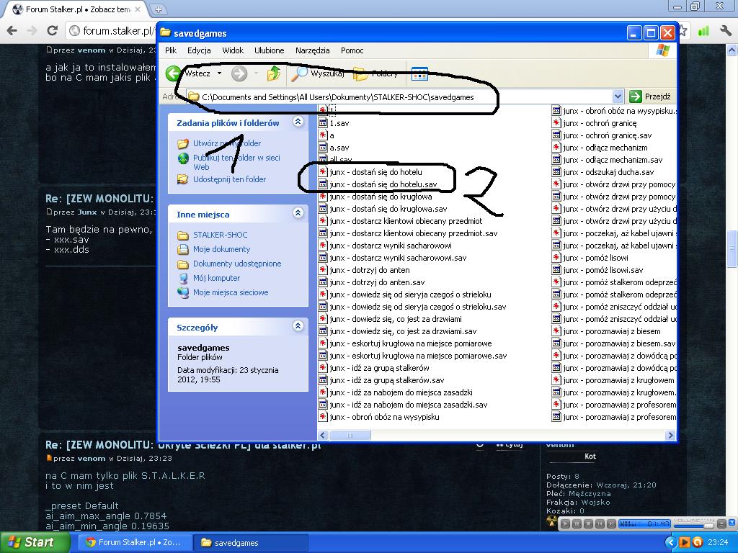738x553 pixels.
Task: Reload the forum page in Chrome
Action: 52,31
